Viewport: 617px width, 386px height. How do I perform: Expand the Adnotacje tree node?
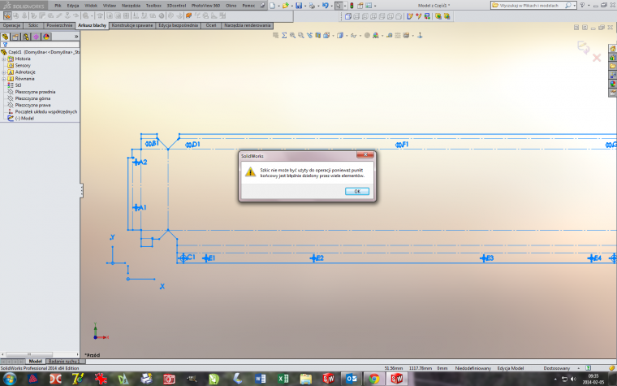(4, 72)
